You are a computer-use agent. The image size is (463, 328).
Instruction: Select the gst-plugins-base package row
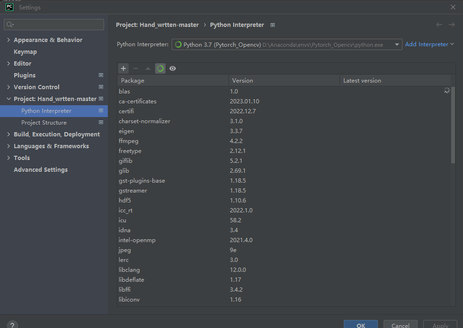click(284, 181)
